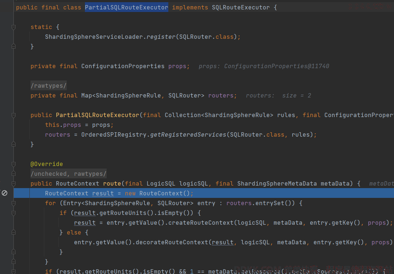Click the @Override annotation
This screenshot has width=394, height=274.
click(46, 164)
